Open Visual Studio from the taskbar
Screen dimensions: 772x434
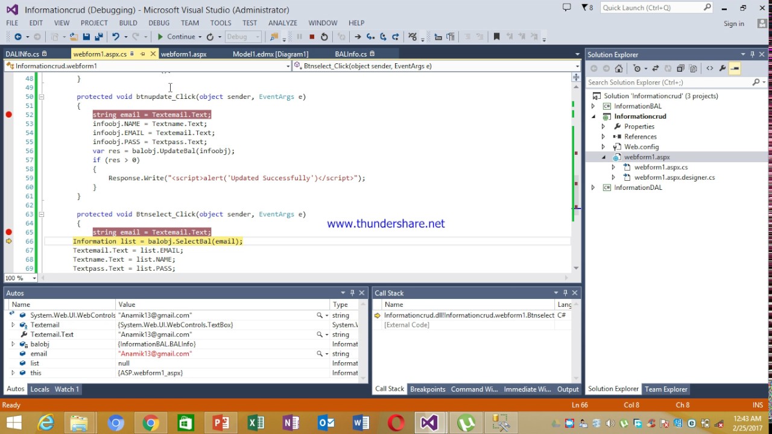pyautogui.click(x=429, y=423)
